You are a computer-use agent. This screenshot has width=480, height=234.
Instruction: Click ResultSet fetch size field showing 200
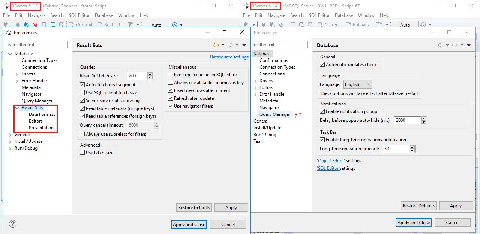pos(137,76)
